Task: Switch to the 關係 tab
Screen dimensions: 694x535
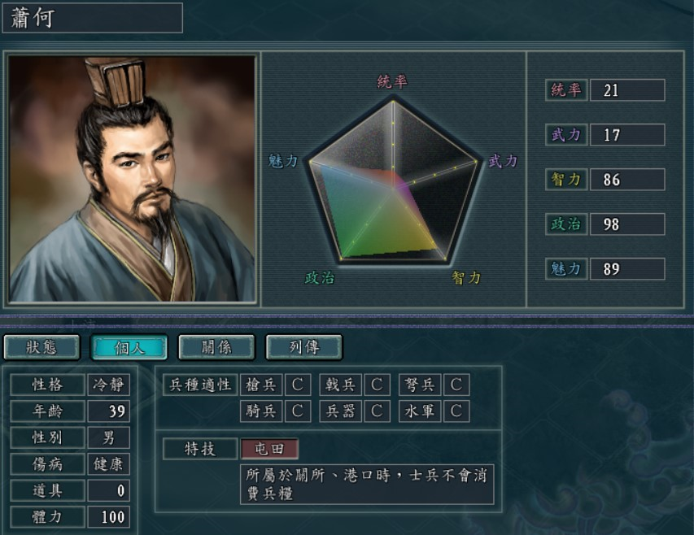Action: [216, 347]
